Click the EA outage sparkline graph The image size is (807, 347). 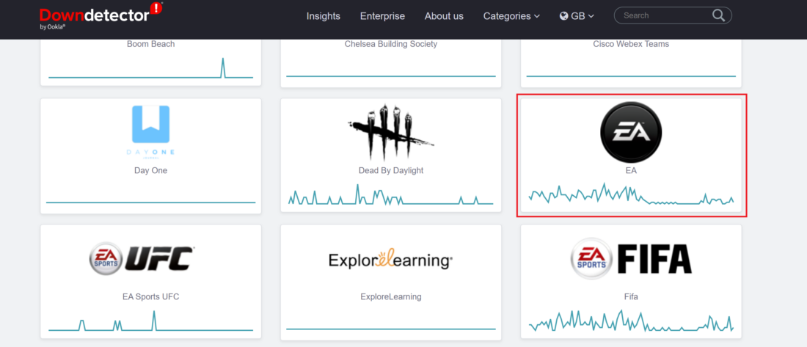point(631,195)
